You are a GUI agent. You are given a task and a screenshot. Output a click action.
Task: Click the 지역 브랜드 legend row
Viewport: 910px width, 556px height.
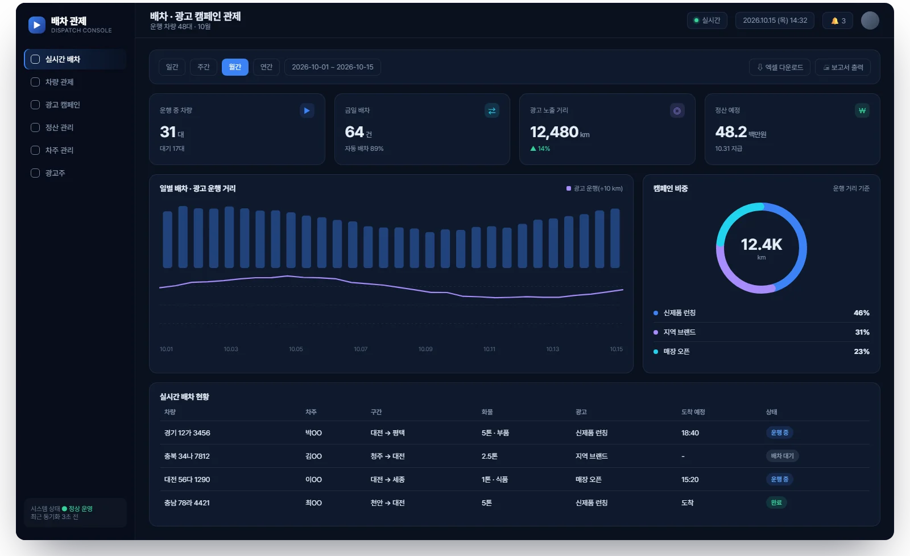point(762,332)
